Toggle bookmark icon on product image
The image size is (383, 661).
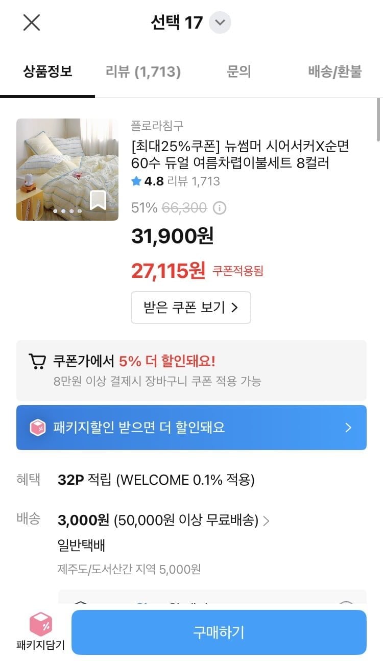[x=98, y=200]
